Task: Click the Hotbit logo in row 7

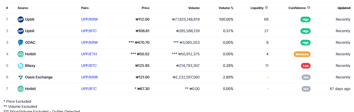Action: [20, 89]
